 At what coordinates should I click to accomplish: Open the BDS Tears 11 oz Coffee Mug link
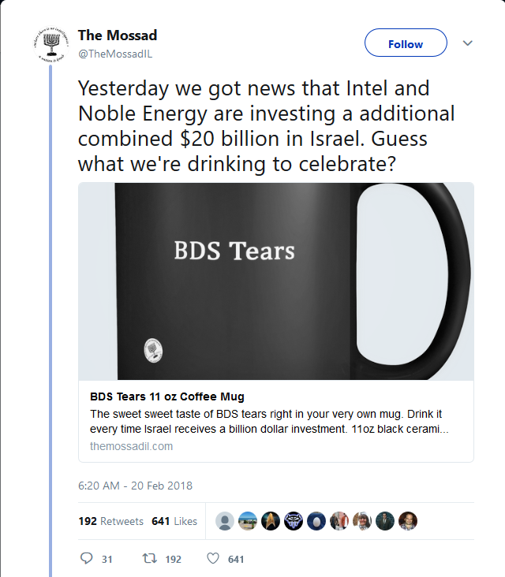tap(167, 396)
